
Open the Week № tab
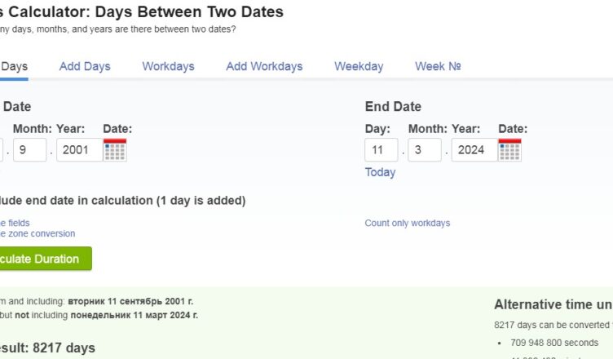coord(438,66)
